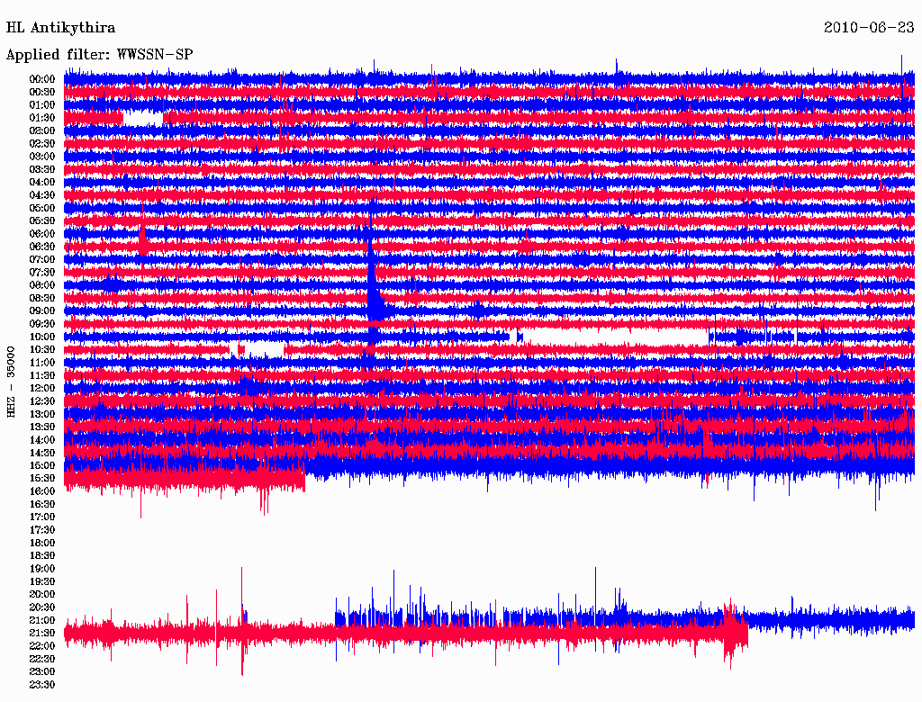Select the 22:30 time label

coord(42,660)
